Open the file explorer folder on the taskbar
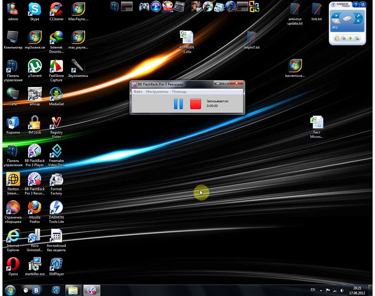Image resolution: width=375 pixels, height=296 pixels. pyautogui.click(x=74, y=290)
